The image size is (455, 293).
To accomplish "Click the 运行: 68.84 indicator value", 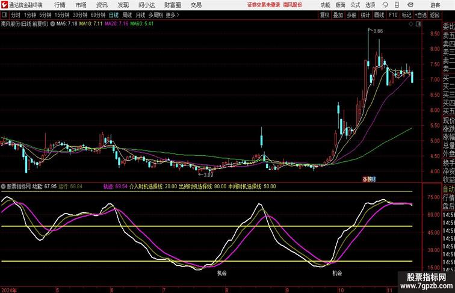I will click(x=70, y=187).
